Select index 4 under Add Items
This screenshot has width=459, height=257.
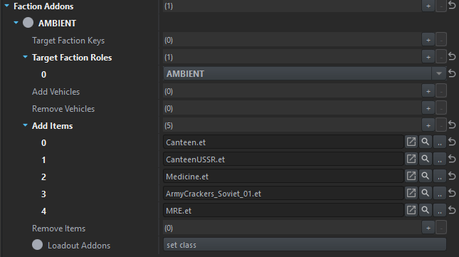(43, 211)
